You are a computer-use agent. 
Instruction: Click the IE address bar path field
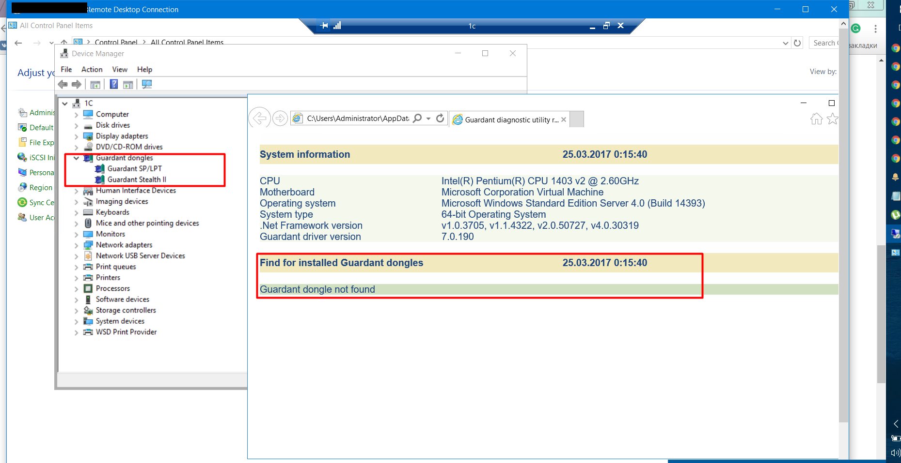click(x=358, y=119)
